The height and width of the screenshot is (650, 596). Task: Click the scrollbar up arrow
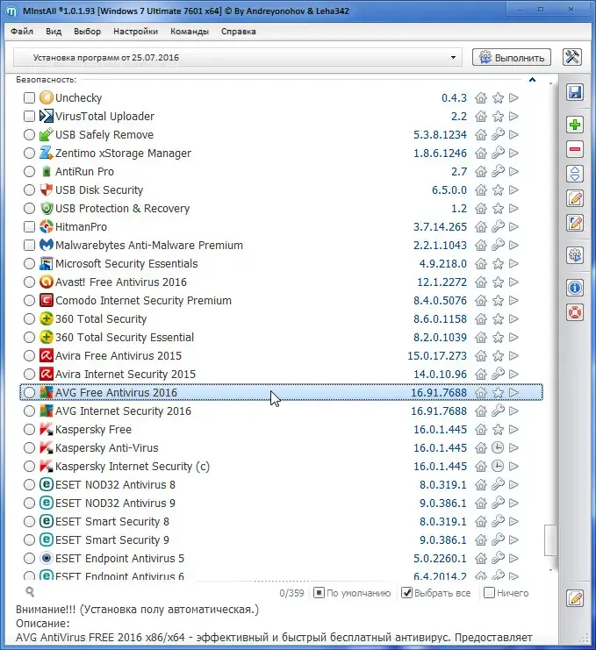coord(550,83)
